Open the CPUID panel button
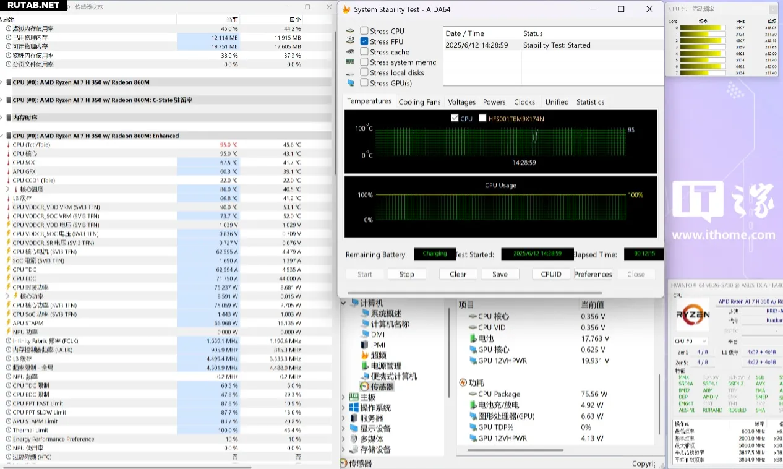 point(551,274)
